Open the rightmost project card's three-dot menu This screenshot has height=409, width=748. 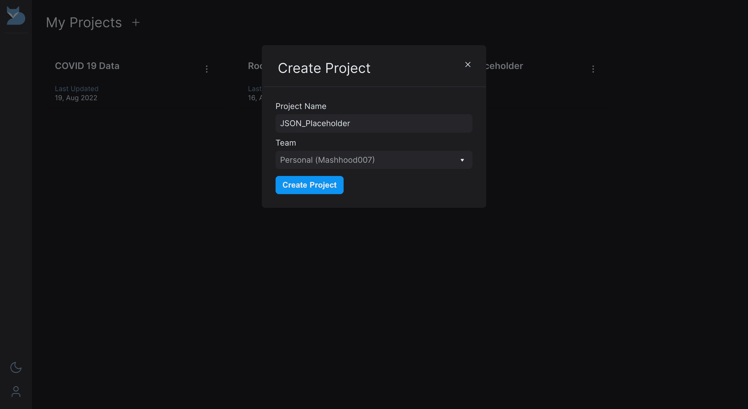tap(593, 69)
